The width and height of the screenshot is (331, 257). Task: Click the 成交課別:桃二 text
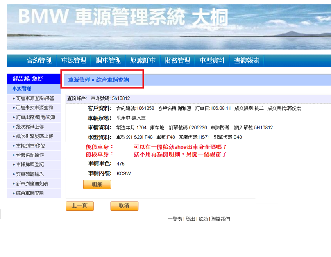(x=249, y=108)
